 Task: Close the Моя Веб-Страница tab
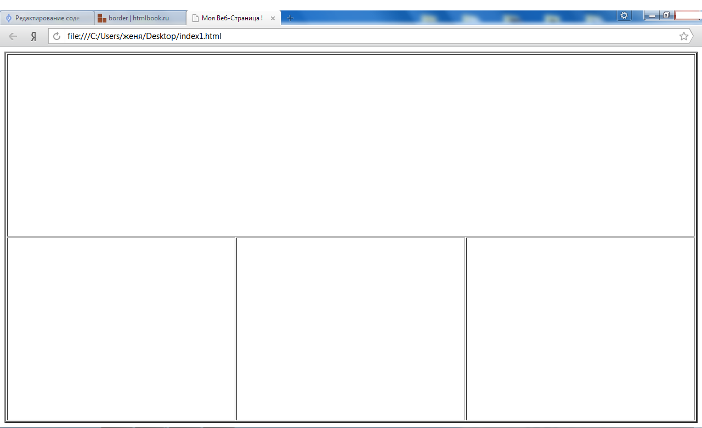[x=273, y=18]
